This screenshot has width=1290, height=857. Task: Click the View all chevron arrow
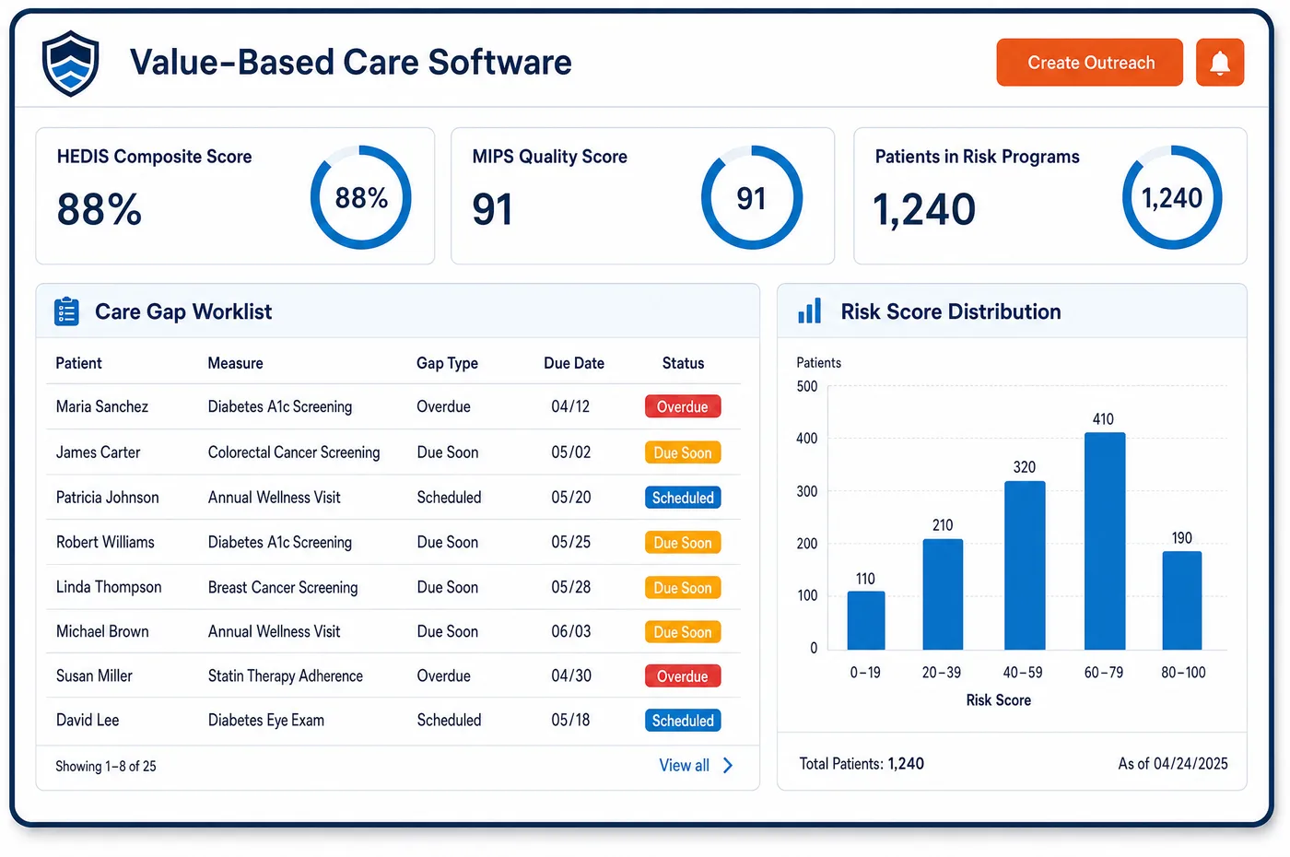[x=728, y=765]
